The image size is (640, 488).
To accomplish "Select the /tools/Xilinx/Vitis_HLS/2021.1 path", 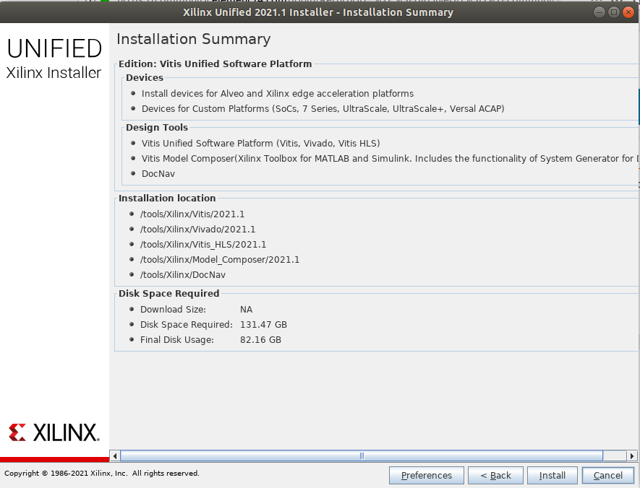I will tap(203, 245).
